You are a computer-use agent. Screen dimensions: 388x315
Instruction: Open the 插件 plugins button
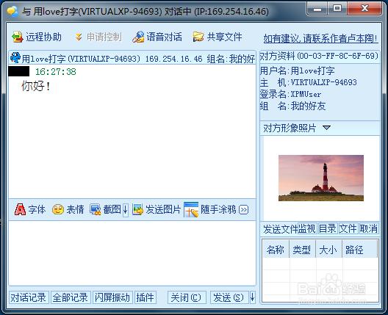pyautogui.click(x=145, y=297)
